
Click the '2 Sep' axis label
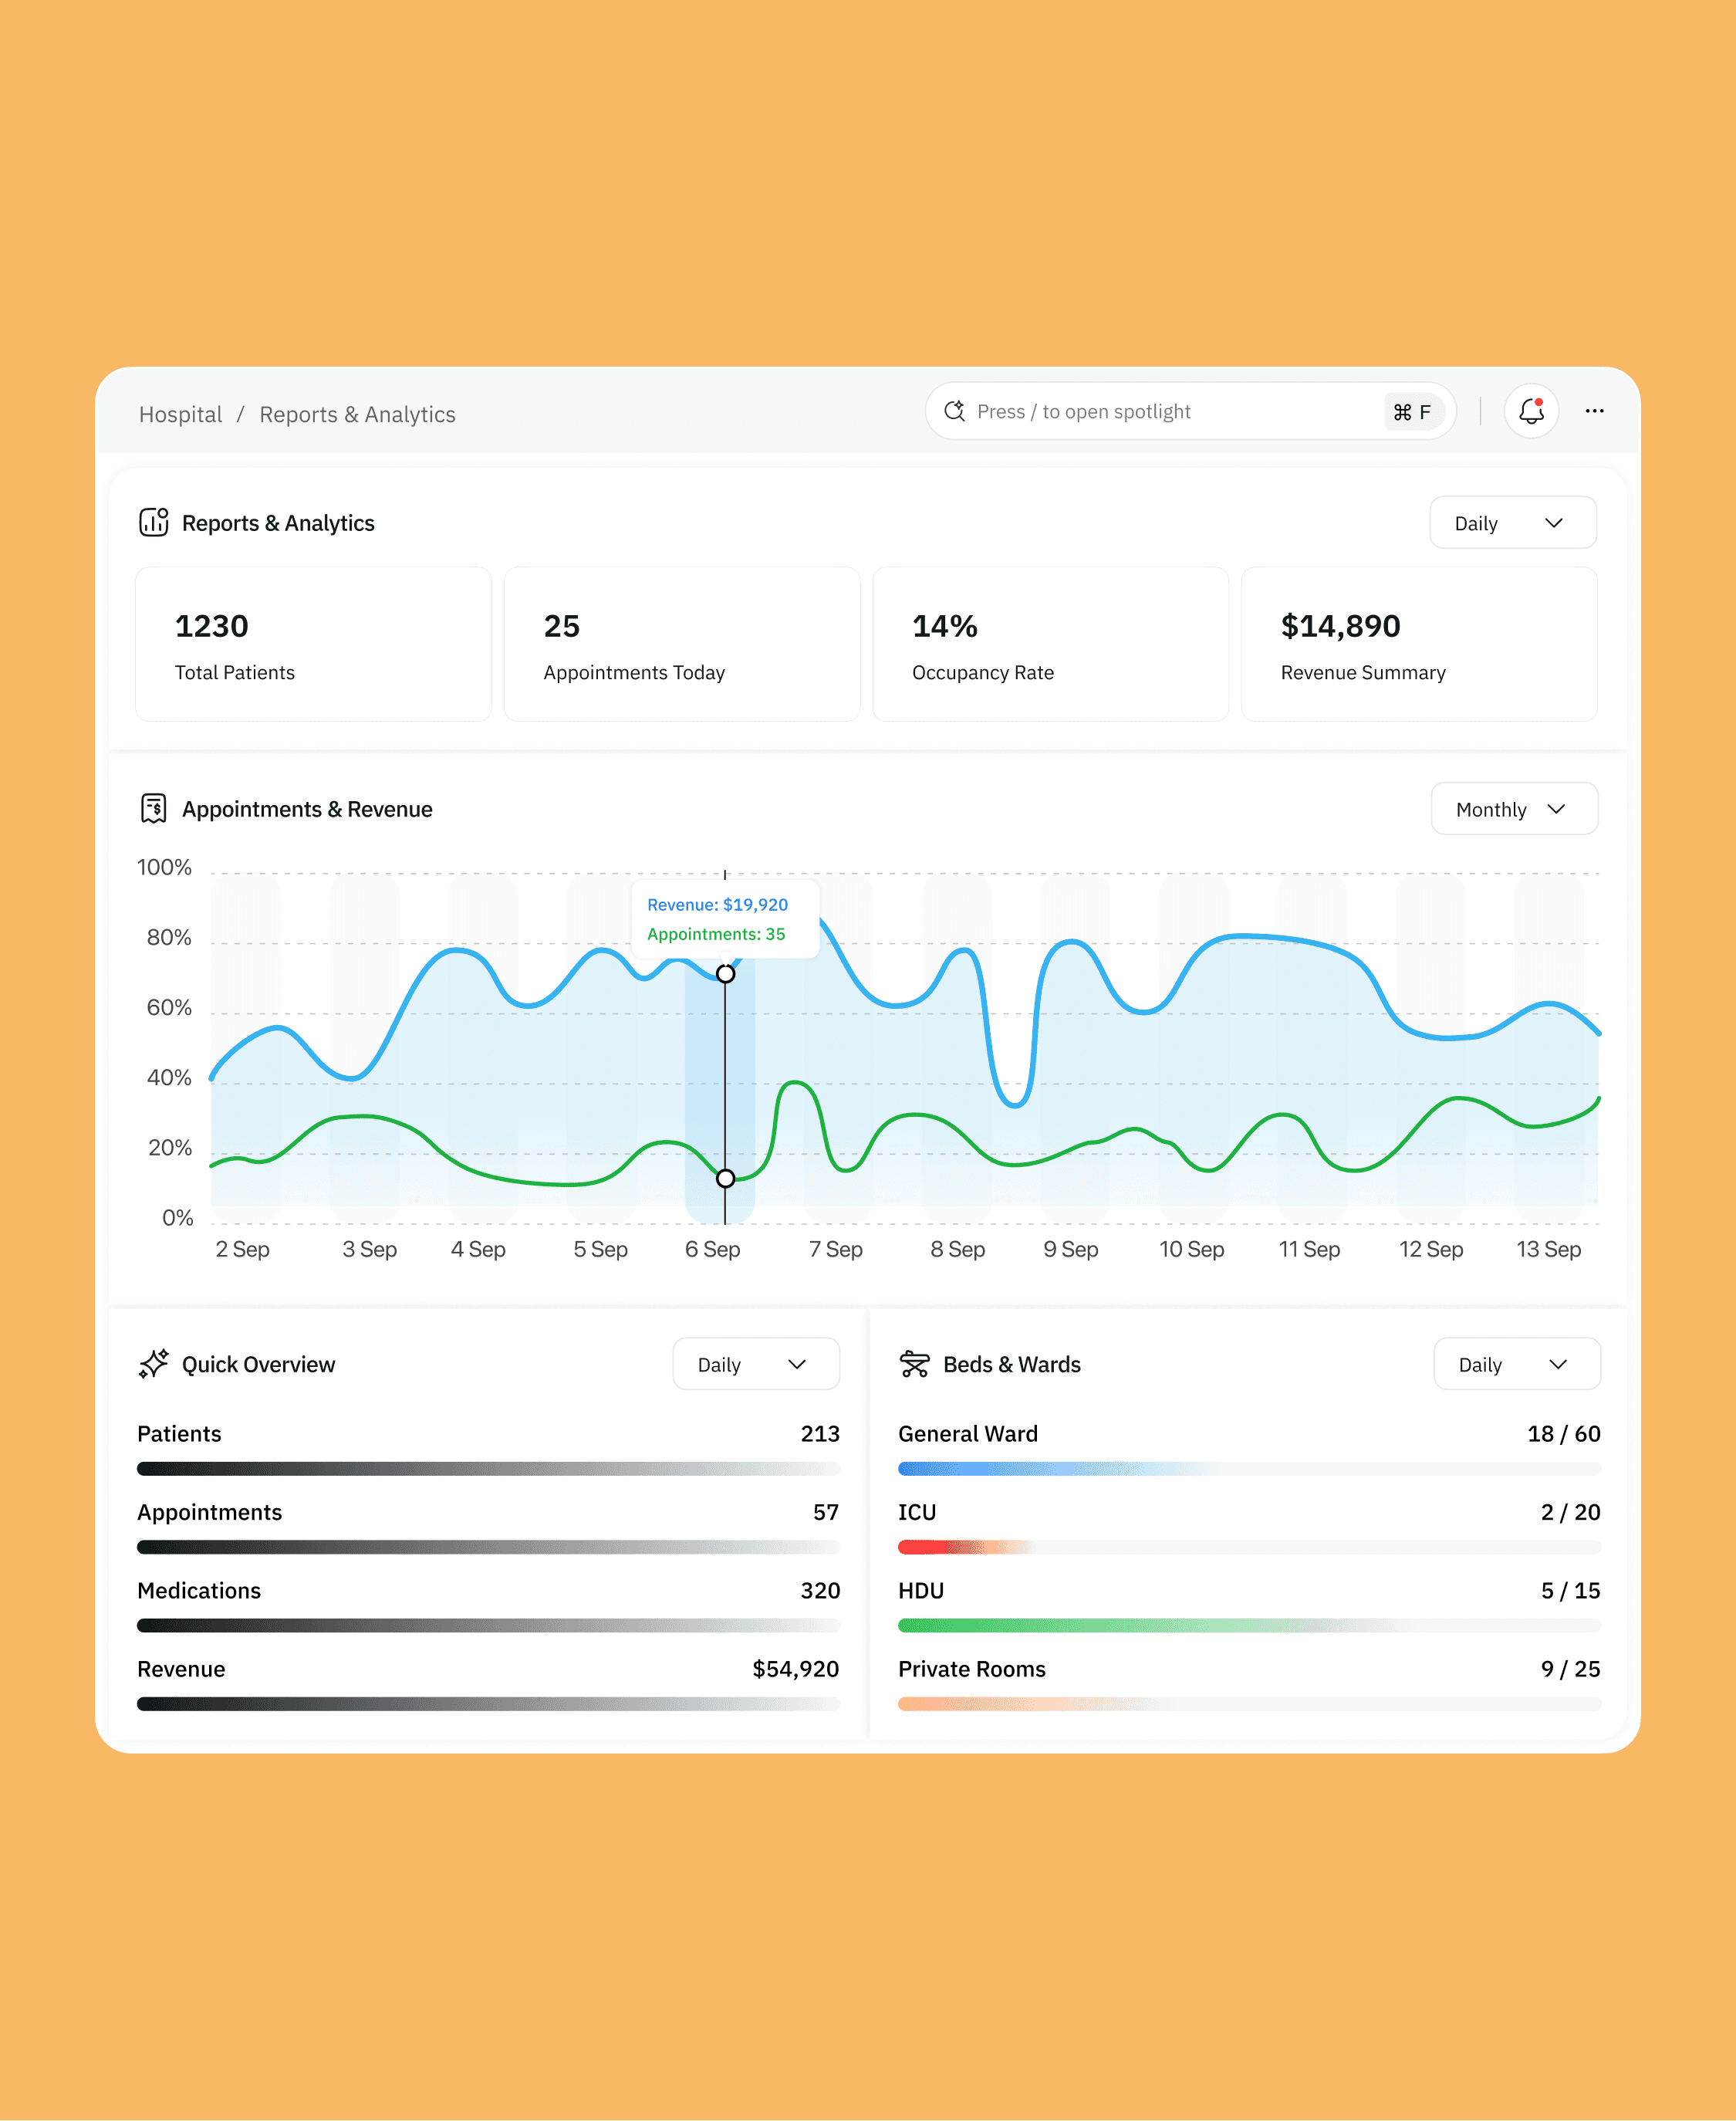(x=242, y=1249)
